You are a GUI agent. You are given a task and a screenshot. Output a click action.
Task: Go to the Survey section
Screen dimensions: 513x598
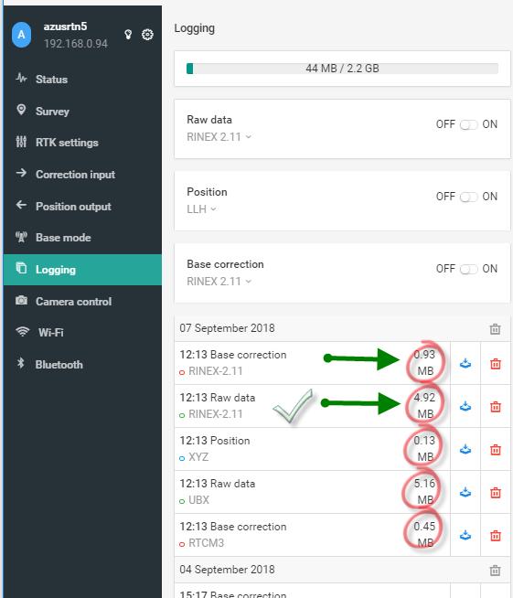[x=82, y=111]
